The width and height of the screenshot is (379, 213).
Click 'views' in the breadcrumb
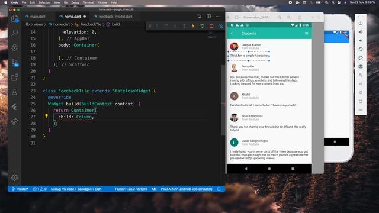pos(38,24)
